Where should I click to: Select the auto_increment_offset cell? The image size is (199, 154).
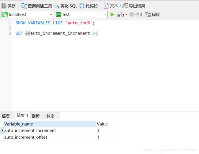[50, 137]
